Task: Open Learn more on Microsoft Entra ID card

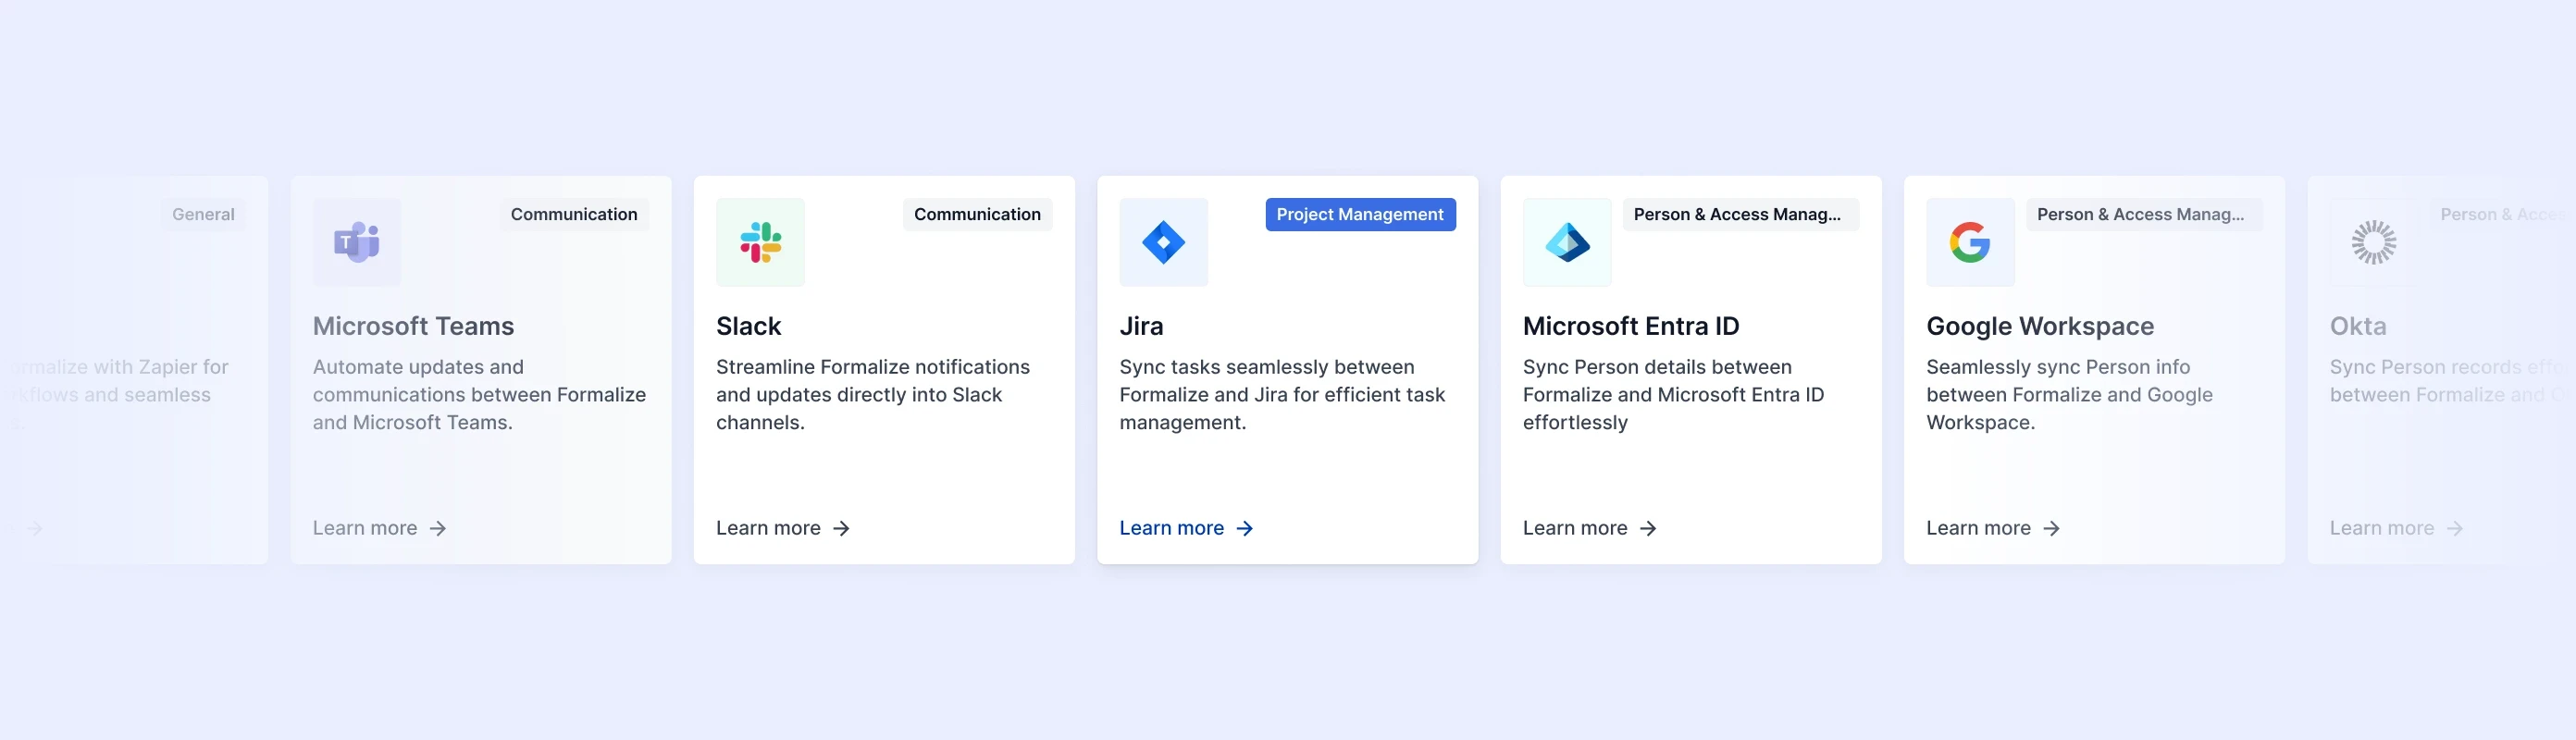Action: point(1589,528)
